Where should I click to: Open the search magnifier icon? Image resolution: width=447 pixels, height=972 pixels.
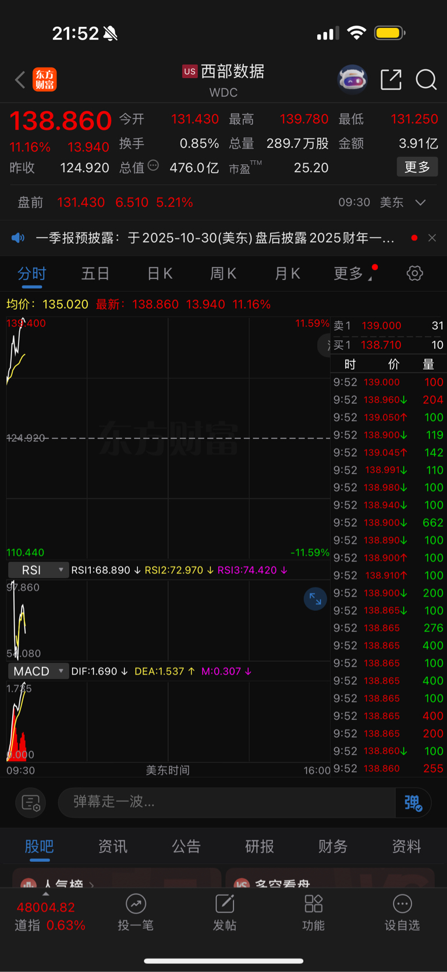coord(426,79)
